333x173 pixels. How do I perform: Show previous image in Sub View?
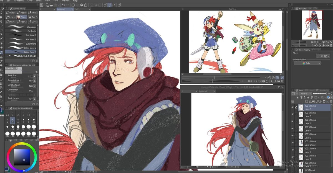[272, 81]
